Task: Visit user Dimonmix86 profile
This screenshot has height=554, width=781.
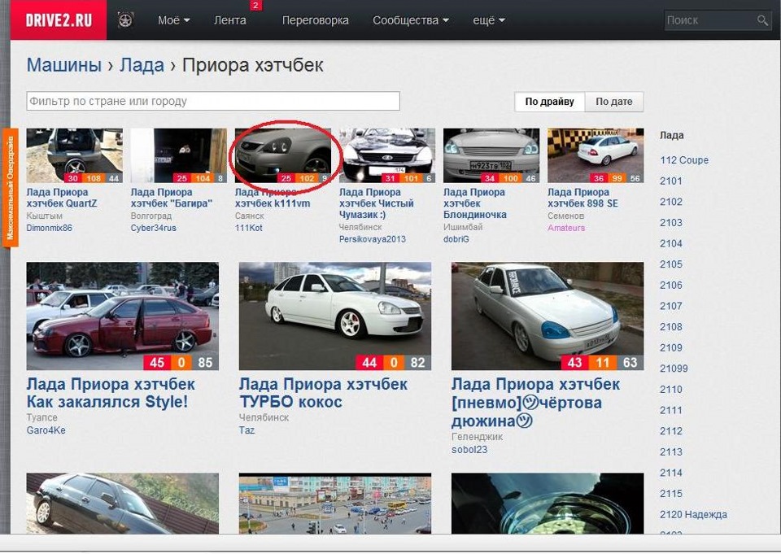Action: [x=50, y=228]
